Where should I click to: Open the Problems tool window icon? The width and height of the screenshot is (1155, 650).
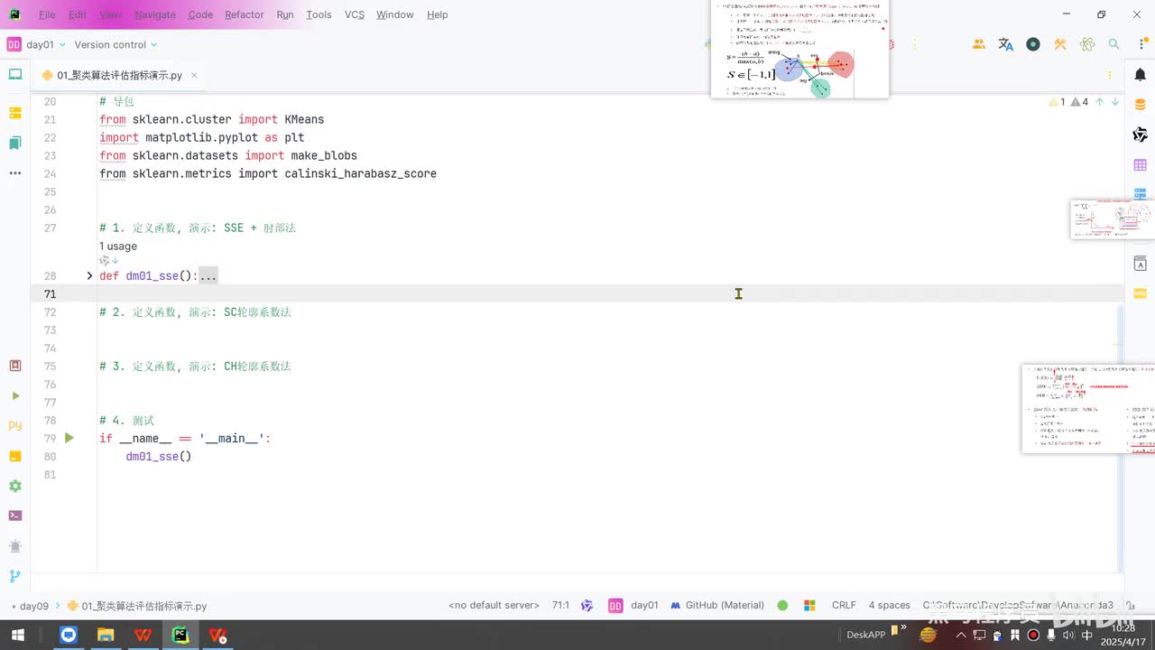[x=14, y=546]
